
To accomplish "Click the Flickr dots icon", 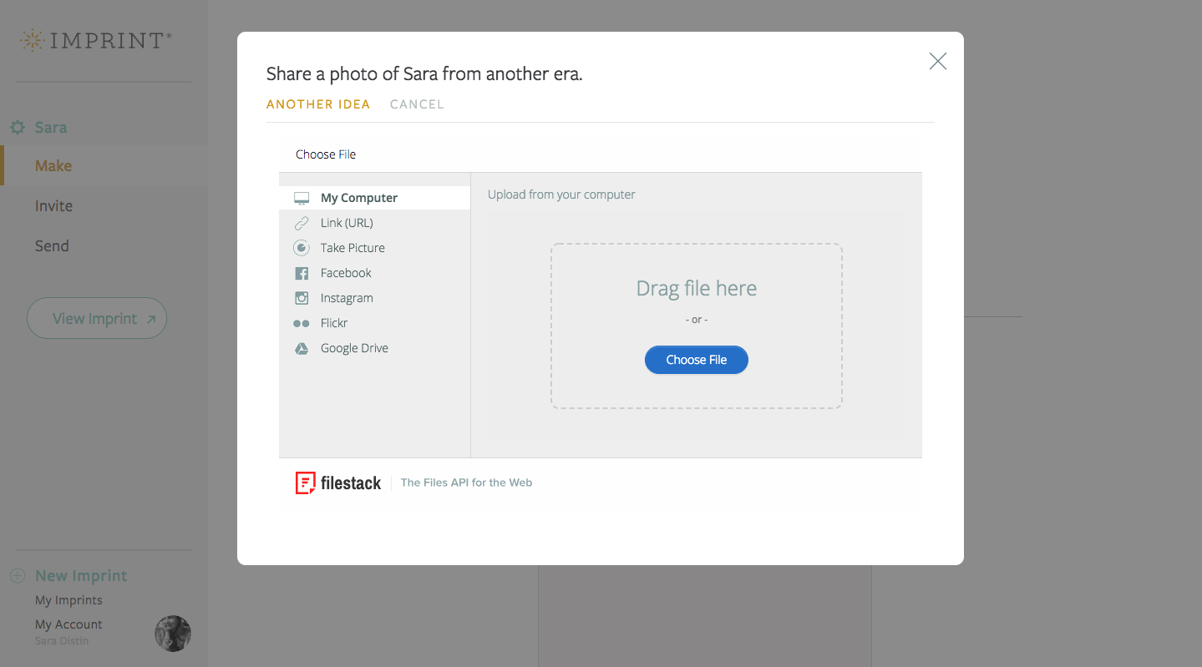I will [x=302, y=323].
